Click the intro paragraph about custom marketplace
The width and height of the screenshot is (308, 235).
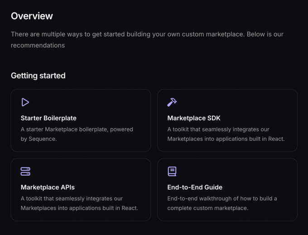coord(147,40)
